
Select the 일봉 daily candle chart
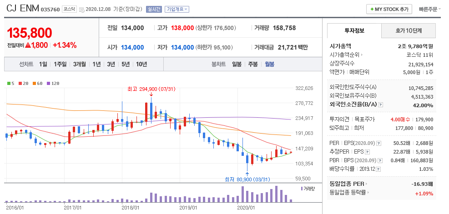coord(237,64)
